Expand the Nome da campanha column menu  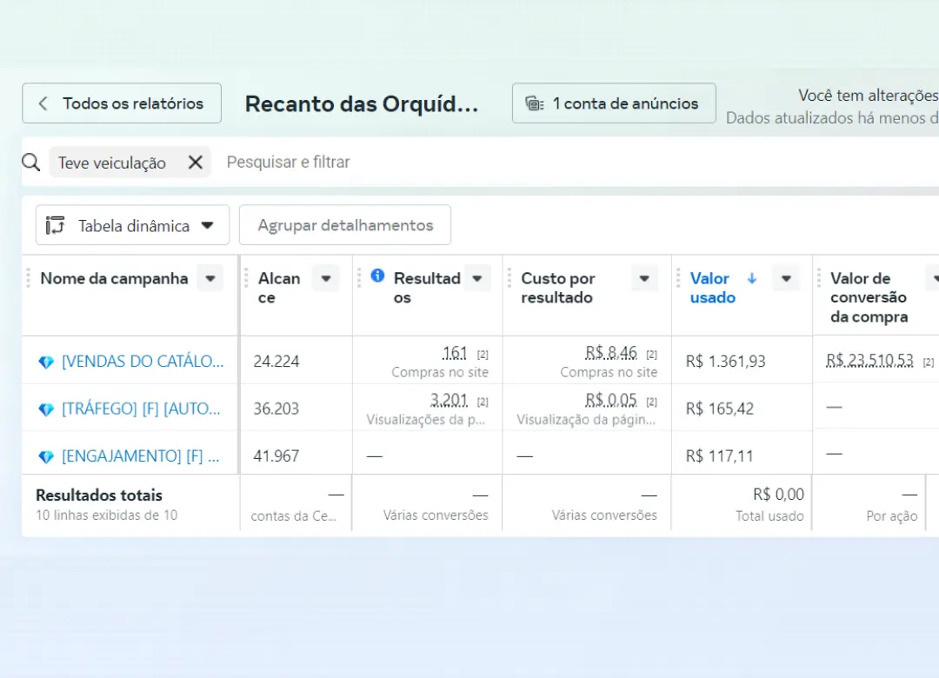pos(210,278)
